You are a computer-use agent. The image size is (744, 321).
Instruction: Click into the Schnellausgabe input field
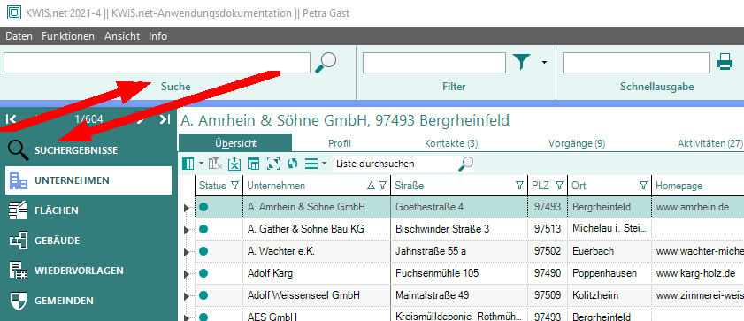pyautogui.click(x=636, y=63)
